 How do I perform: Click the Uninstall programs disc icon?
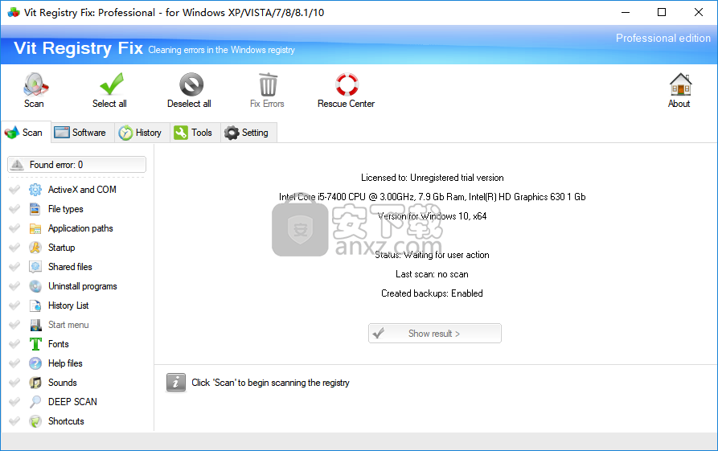(x=35, y=286)
